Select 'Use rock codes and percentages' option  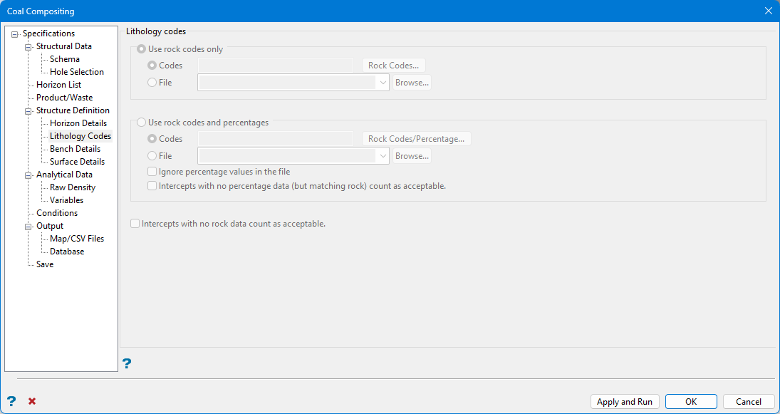(x=141, y=123)
